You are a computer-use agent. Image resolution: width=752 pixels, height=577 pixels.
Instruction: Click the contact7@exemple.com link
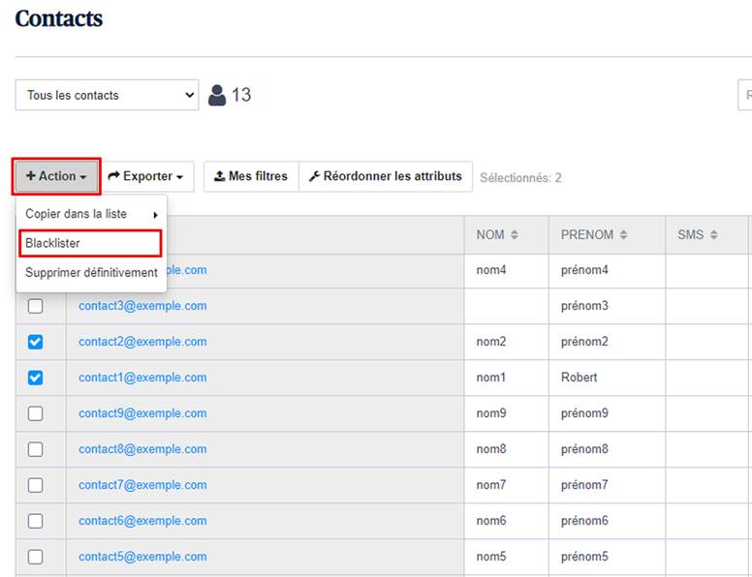[142, 485]
